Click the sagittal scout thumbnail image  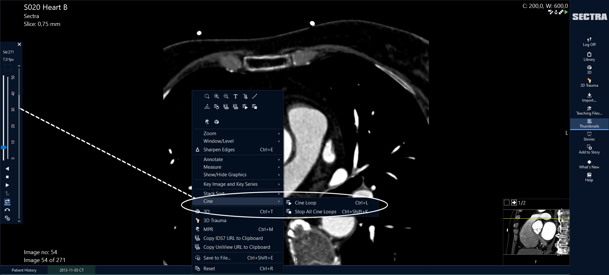pyautogui.click(x=536, y=232)
